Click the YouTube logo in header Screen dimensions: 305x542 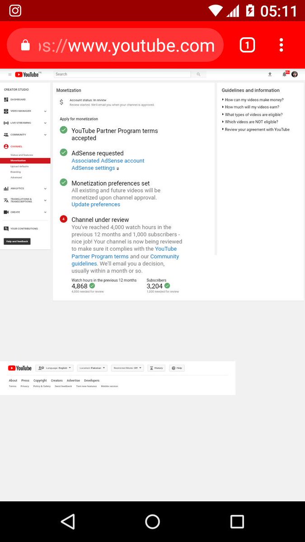coord(27,75)
